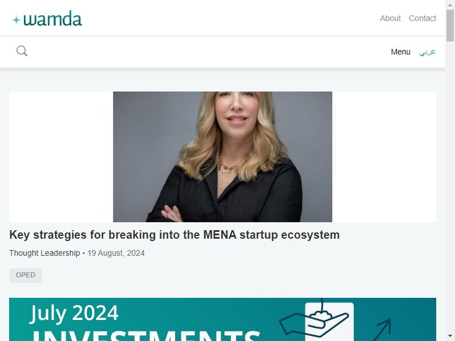Open the Contact page
This screenshot has height=341, width=455.
[422, 18]
